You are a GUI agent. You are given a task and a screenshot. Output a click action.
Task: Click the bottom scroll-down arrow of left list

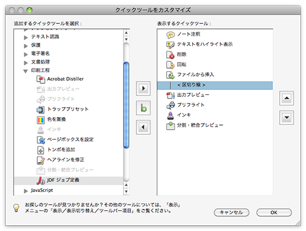pos(126,191)
